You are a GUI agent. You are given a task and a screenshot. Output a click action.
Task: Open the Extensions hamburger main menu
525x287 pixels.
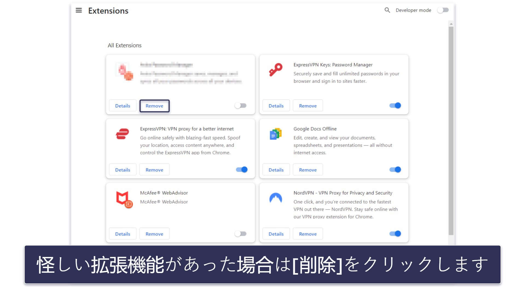click(x=79, y=10)
